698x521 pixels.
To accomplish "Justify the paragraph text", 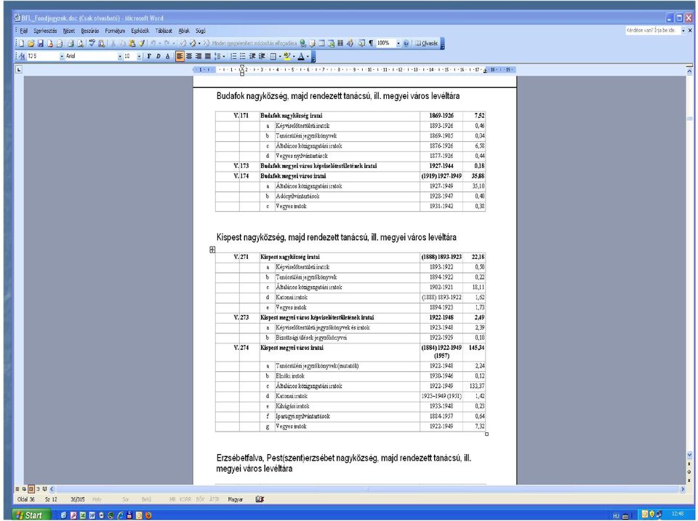I will (207, 56).
